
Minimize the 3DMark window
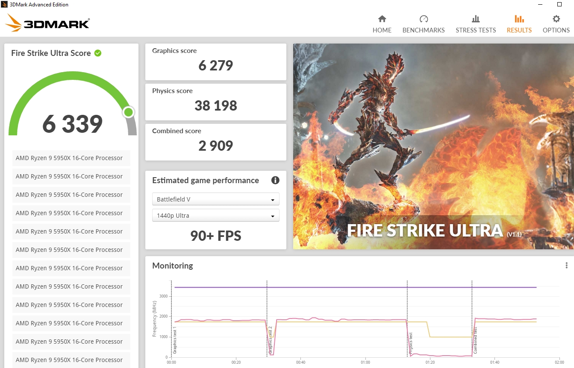coord(541,4)
